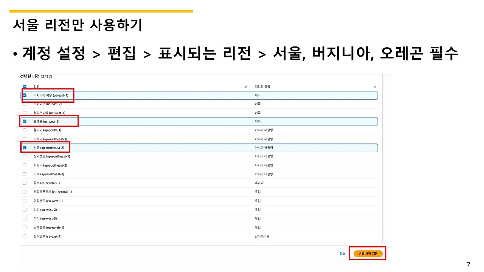The height and width of the screenshot is (272, 484).
Task: Enable the 아일랜드 (eu-west-1) region
Action: click(x=24, y=201)
